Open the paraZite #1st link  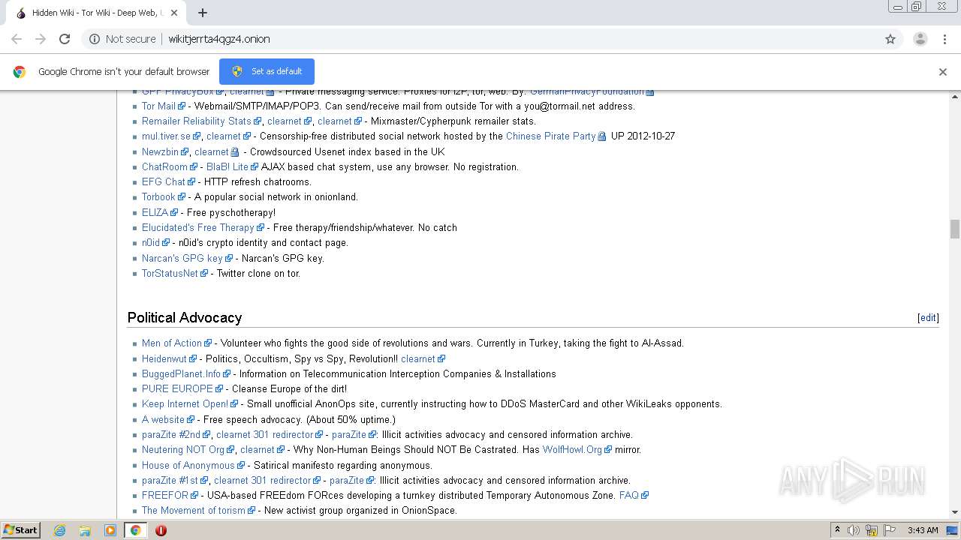[x=170, y=480]
